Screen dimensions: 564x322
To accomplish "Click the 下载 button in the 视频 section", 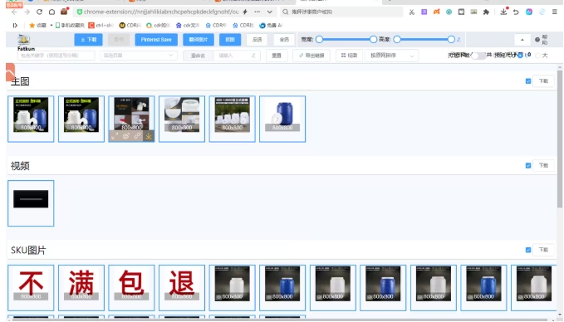I will (x=543, y=165).
